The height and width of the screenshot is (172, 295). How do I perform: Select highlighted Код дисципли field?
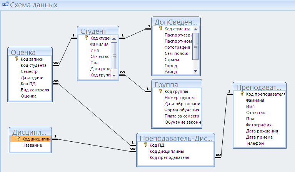[30, 139]
